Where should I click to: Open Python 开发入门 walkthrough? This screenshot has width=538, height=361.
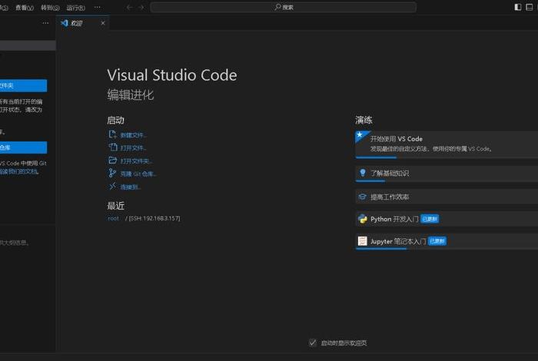447,219
